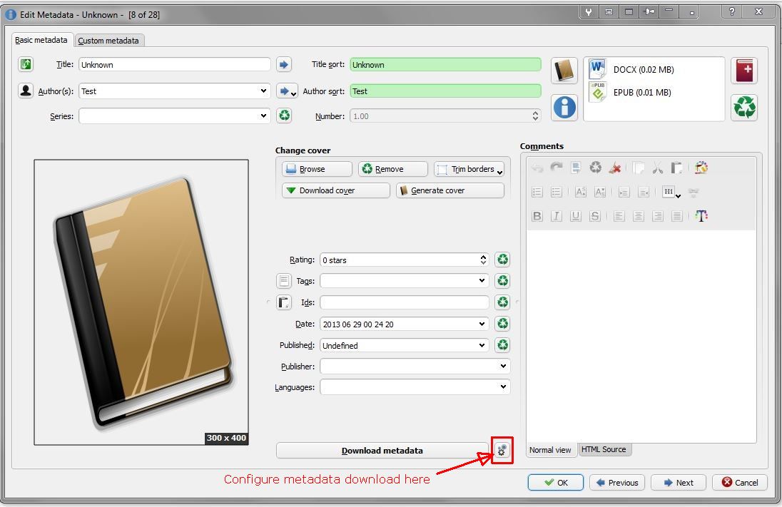The image size is (782, 507).
Task: Click the author manage icon beside Author(s)
Action: [x=26, y=91]
